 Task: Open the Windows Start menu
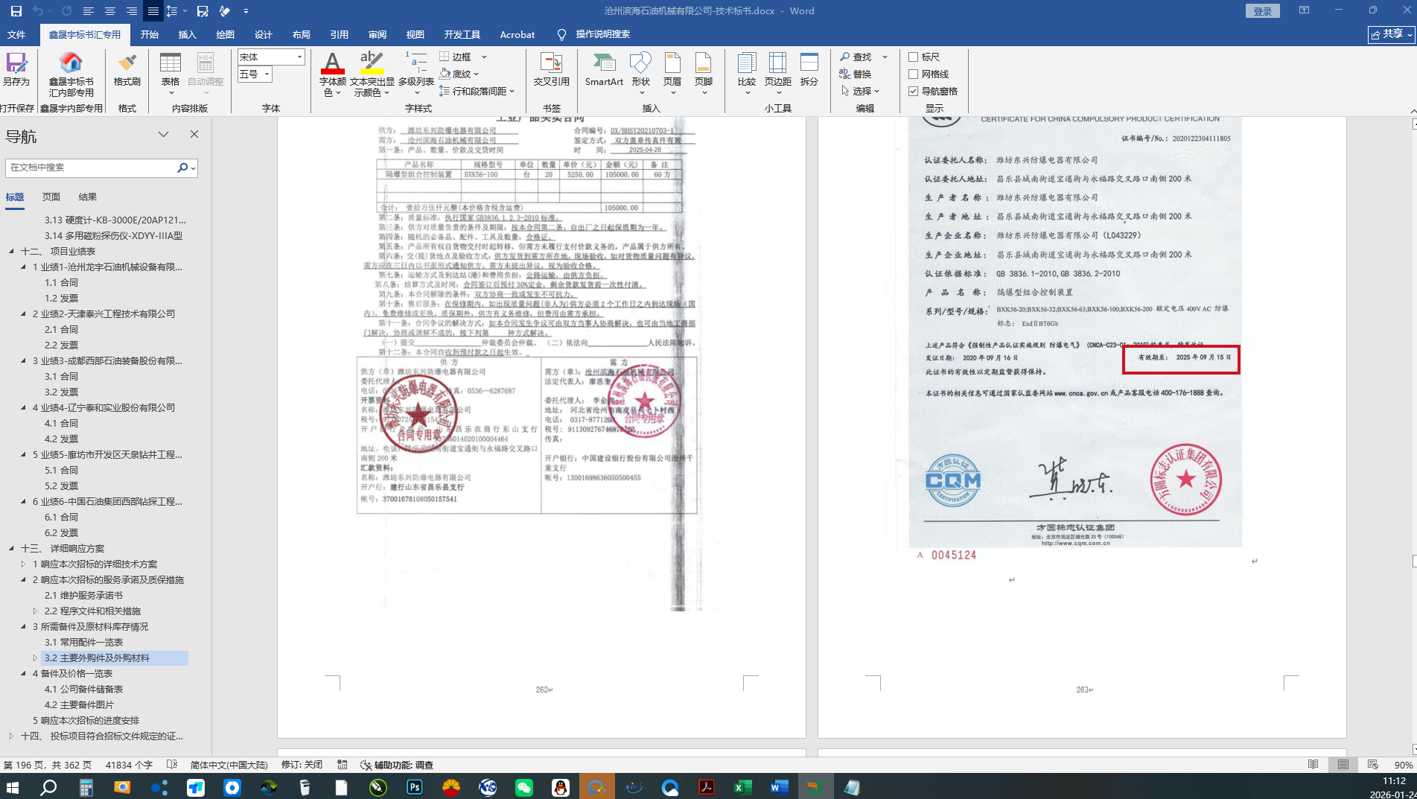click(x=13, y=787)
